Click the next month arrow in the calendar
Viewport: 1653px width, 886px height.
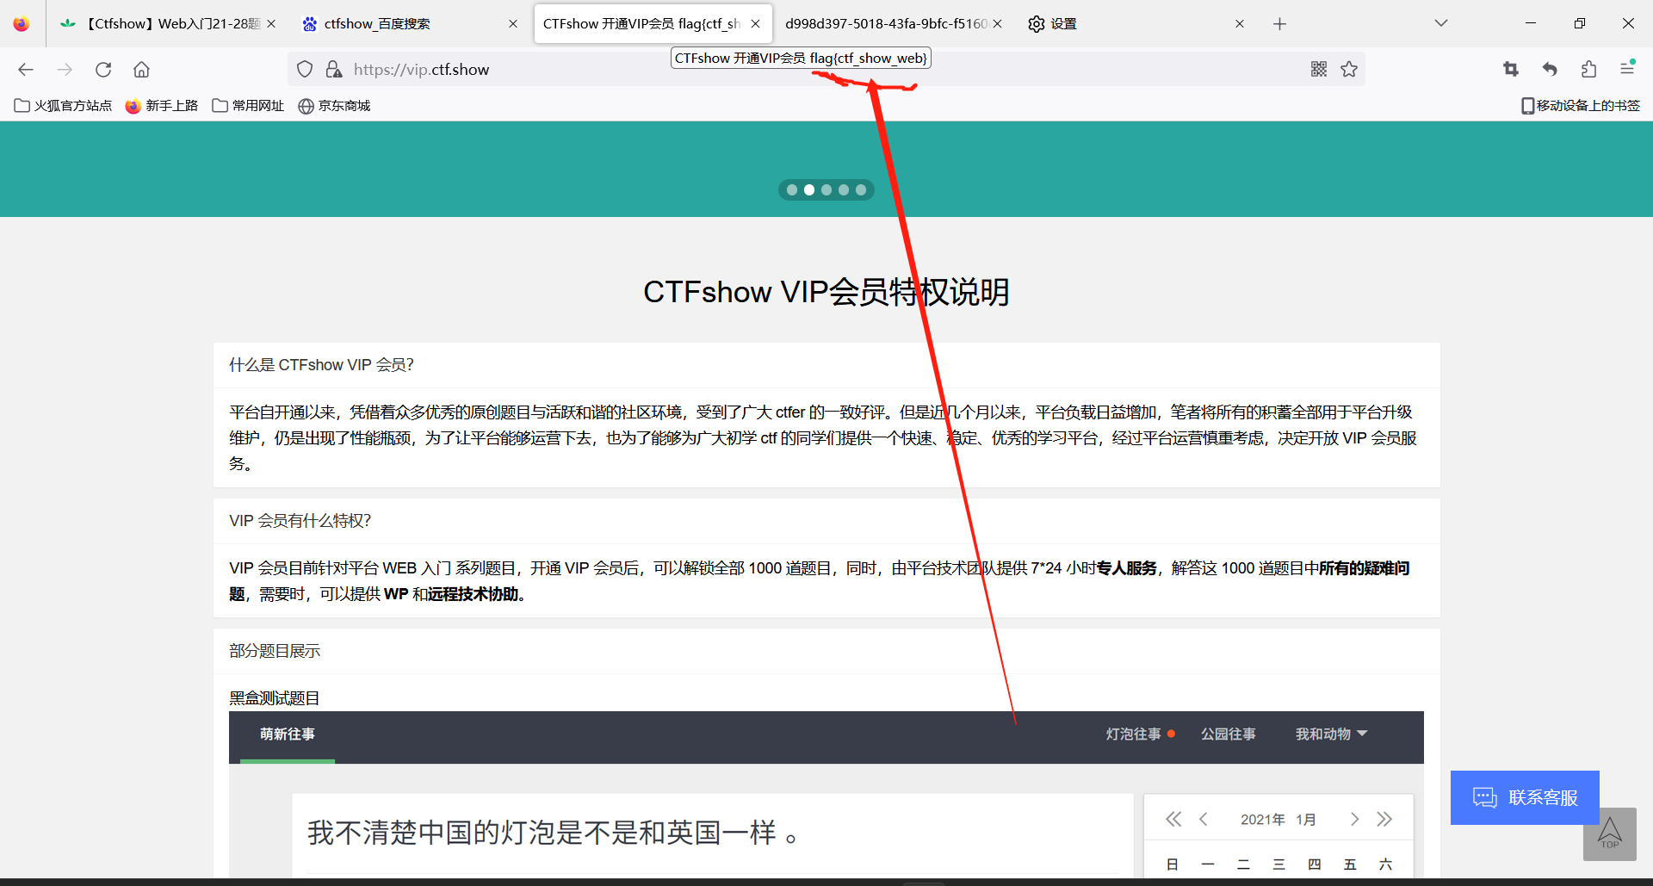point(1356,819)
